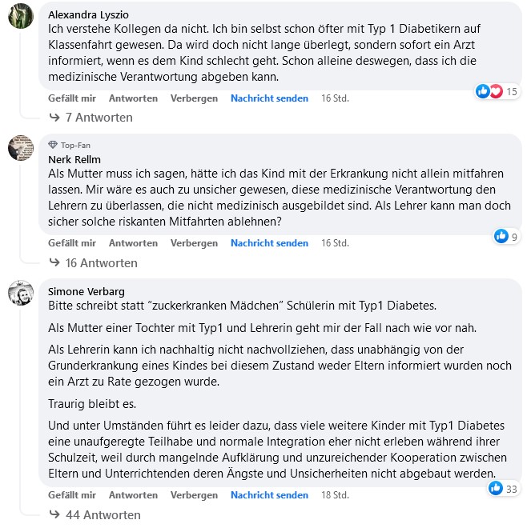531x528 pixels.
Task: Click thumbs-up reaction icon on Simone's comment
Action: tap(496, 488)
